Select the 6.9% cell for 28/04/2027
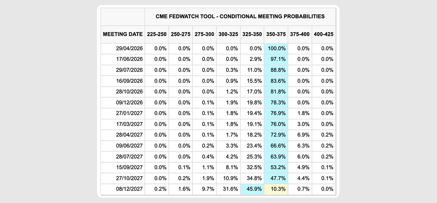The height and width of the screenshot is (203, 437). pos(300,135)
